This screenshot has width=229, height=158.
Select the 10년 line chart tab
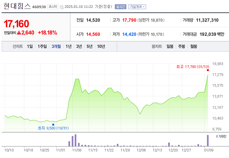[101, 46]
